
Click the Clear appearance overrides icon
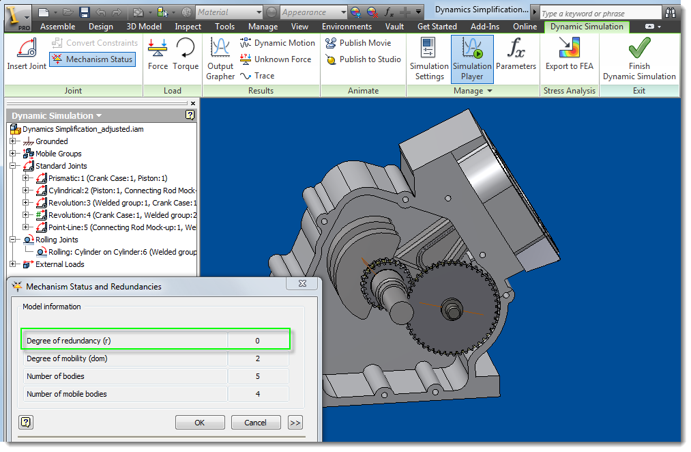(372, 12)
